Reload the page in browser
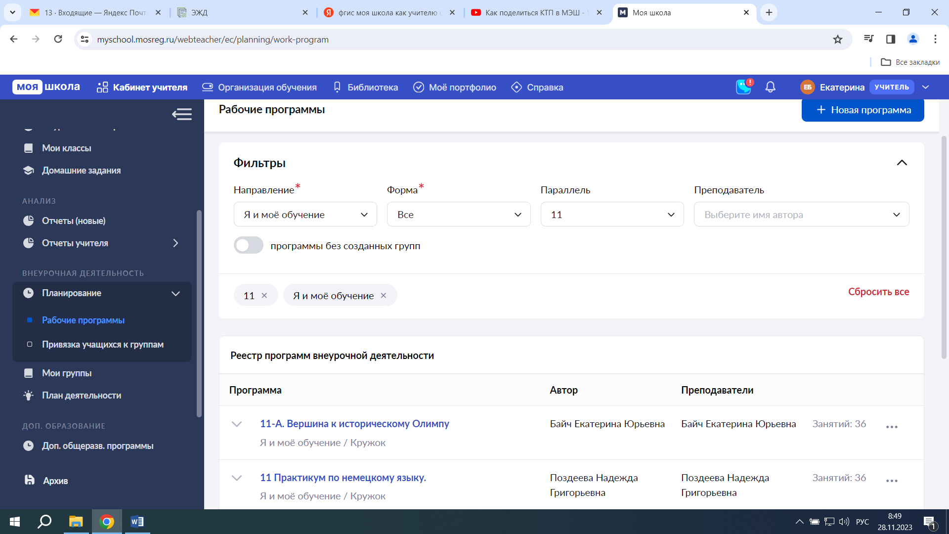This screenshot has height=534, width=949. click(x=58, y=39)
